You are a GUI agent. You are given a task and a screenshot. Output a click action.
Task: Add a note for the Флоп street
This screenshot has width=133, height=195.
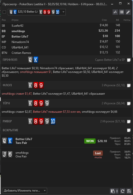click(129, 86)
